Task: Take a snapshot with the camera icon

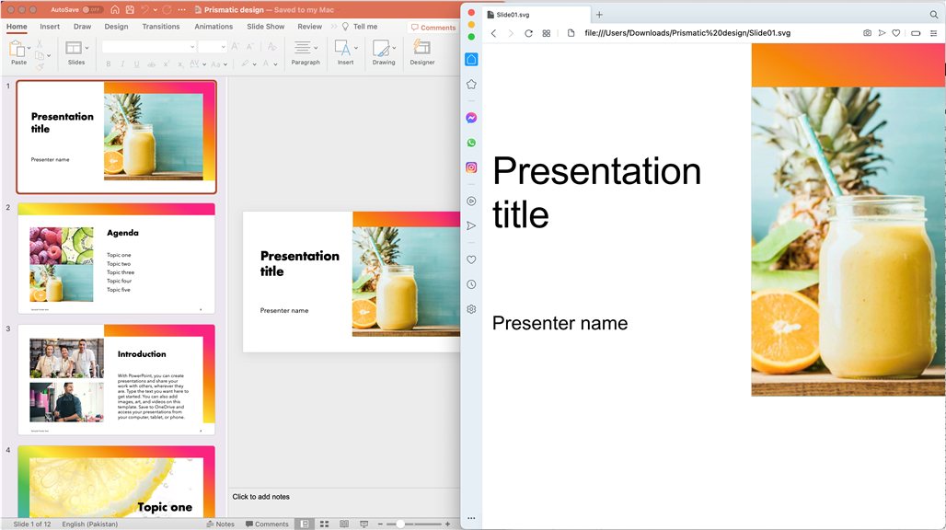Action: [867, 33]
